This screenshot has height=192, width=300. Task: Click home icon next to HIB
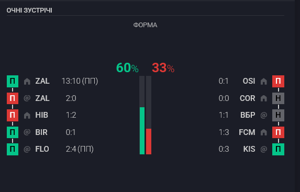[x=27, y=115]
